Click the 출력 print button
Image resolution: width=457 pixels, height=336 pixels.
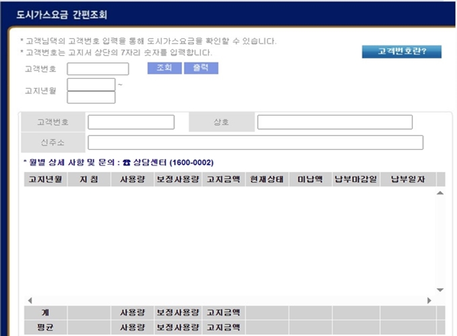click(201, 68)
